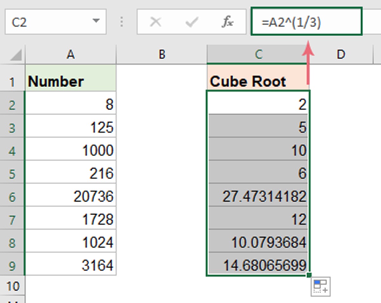
Task: Click the formula bar options dots
Action: tap(122, 22)
